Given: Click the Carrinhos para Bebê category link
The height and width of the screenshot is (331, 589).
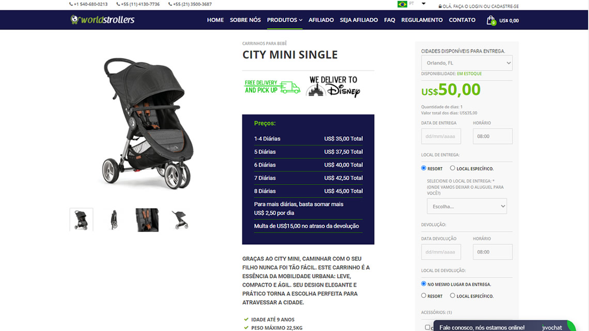Looking at the screenshot, I should 265,43.
